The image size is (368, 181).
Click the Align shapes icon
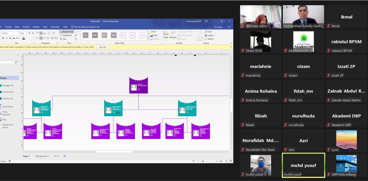pos(166,35)
